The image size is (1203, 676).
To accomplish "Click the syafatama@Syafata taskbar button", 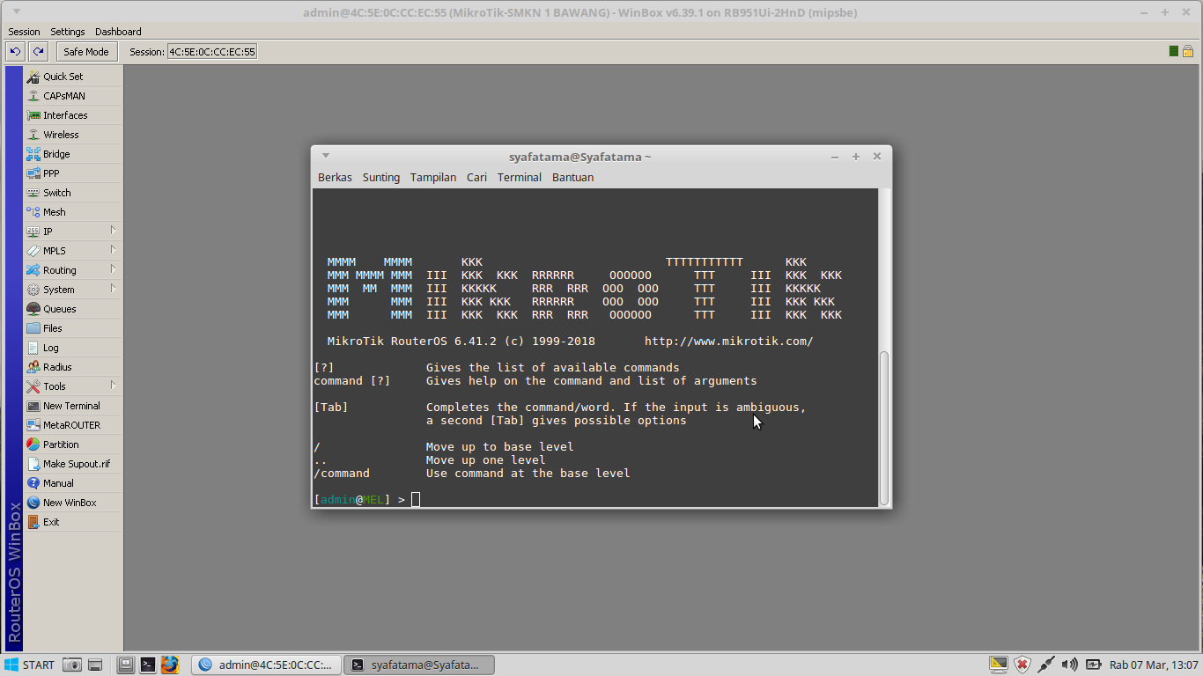I will click(x=419, y=665).
